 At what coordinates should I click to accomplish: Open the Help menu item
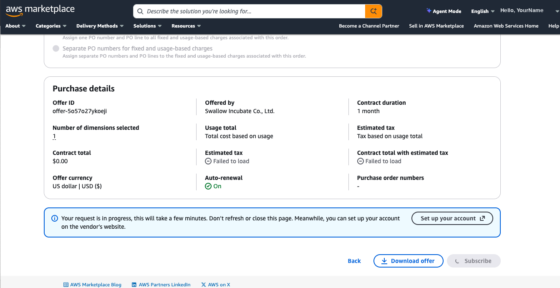point(554,26)
